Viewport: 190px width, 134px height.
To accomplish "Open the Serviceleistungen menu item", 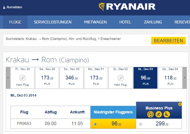I will coord(53,22).
